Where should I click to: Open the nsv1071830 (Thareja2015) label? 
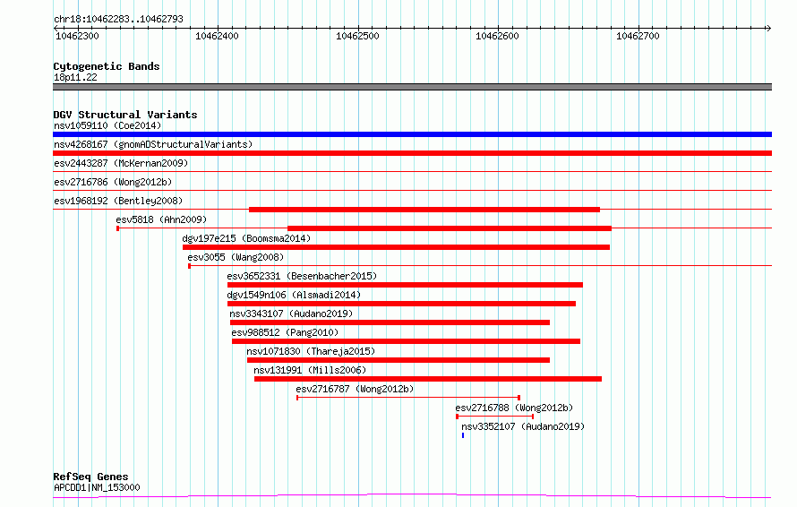pos(311,351)
